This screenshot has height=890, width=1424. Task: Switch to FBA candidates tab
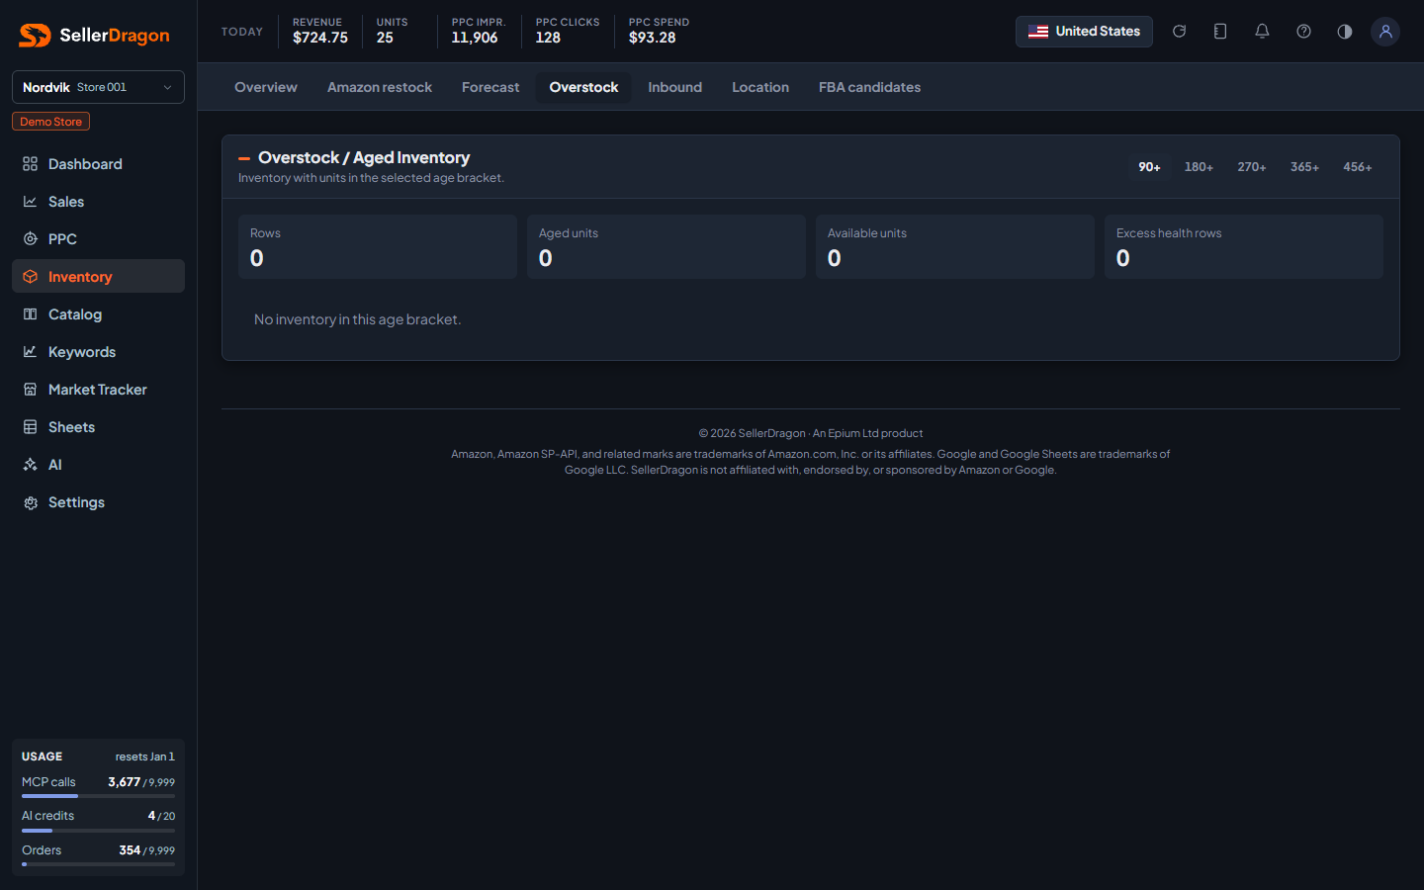pos(869,87)
